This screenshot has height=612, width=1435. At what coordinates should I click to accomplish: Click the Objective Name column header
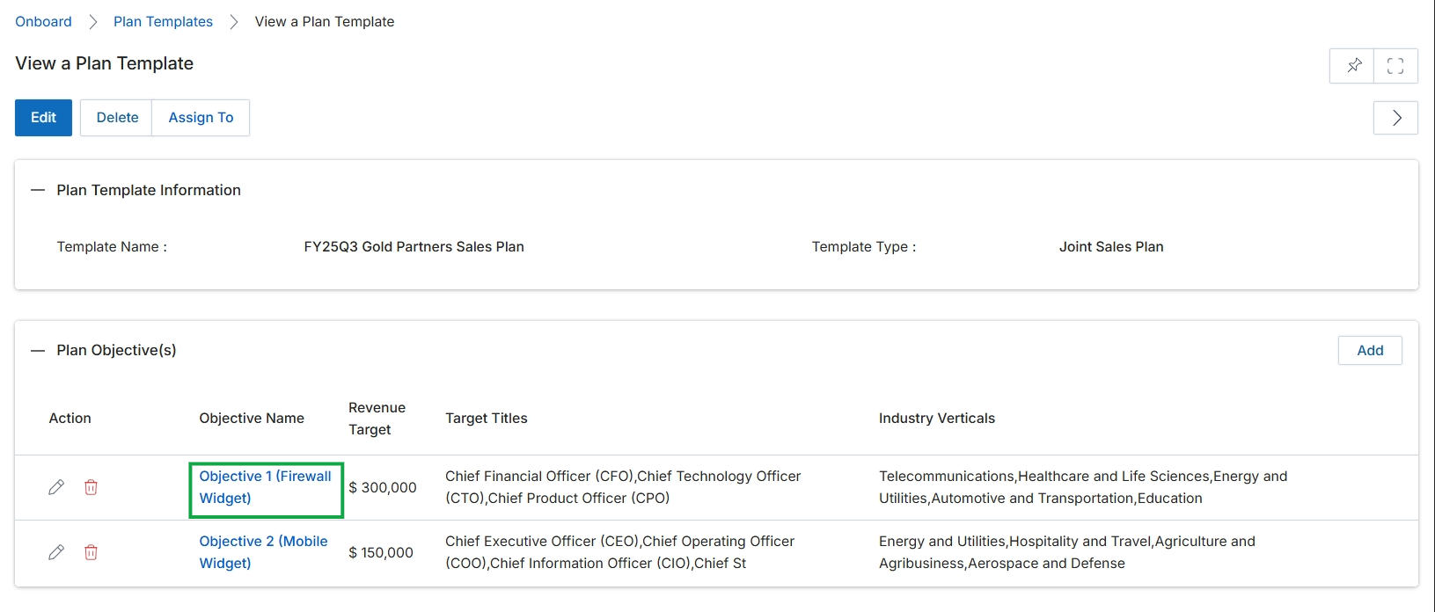point(252,419)
